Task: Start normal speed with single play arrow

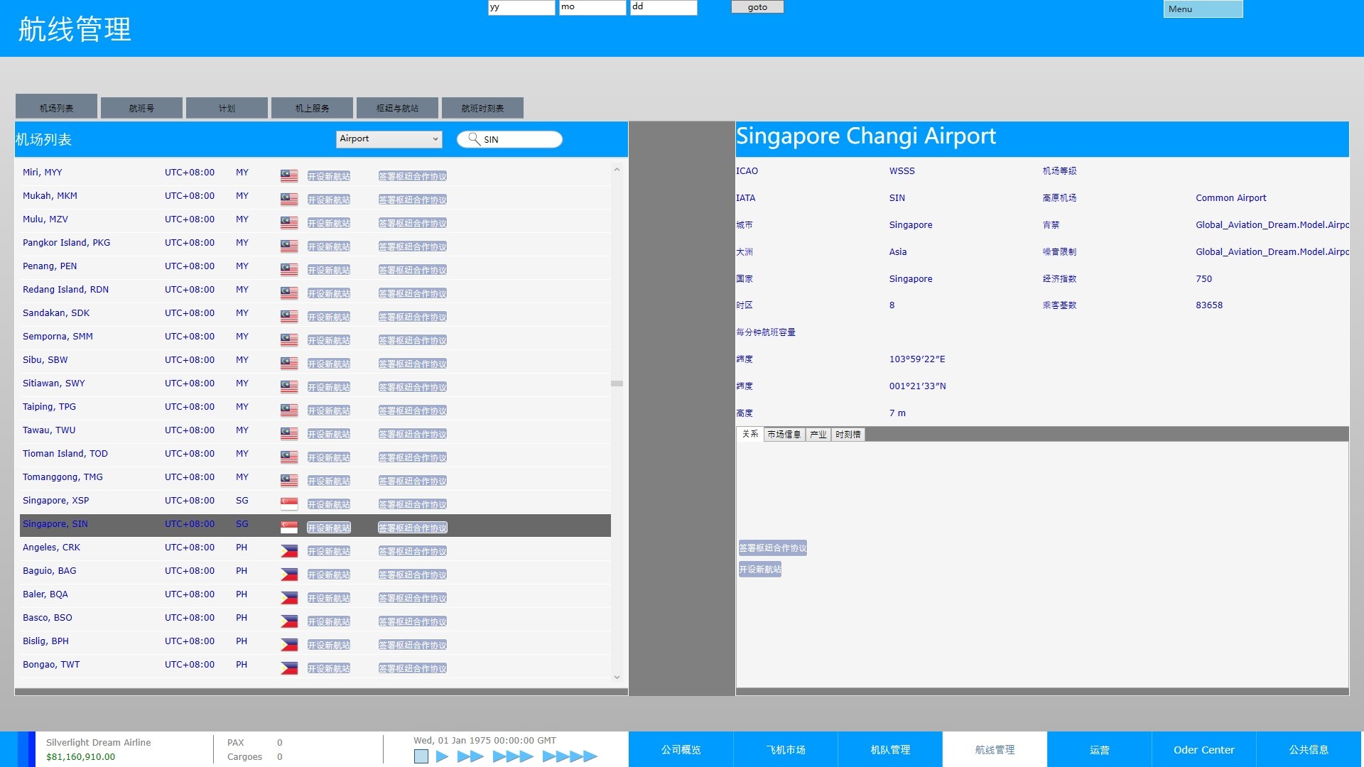Action: [x=442, y=756]
